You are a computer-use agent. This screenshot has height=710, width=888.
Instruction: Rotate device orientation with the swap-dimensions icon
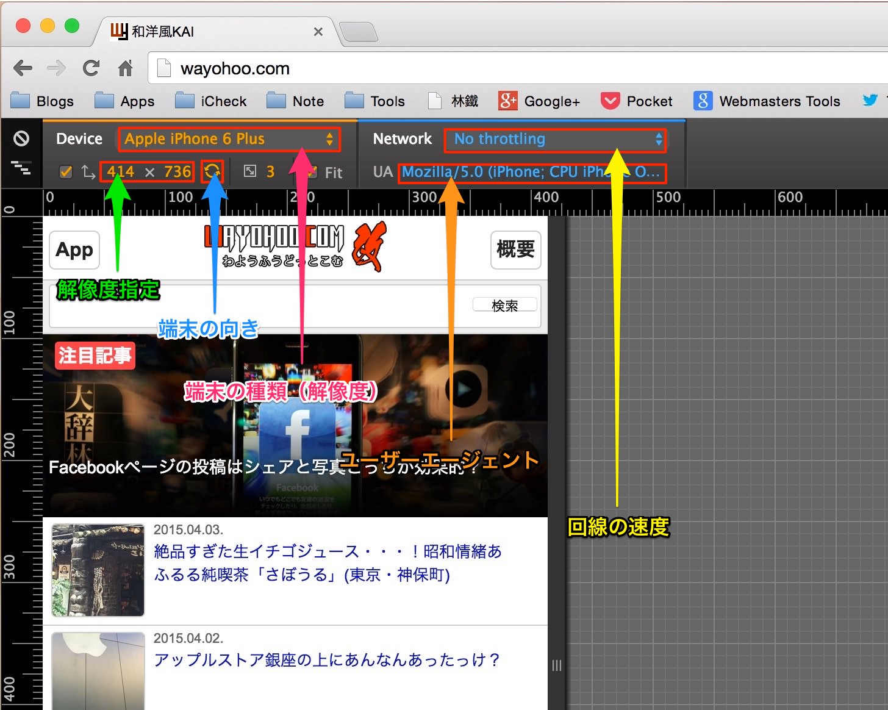tap(212, 171)
